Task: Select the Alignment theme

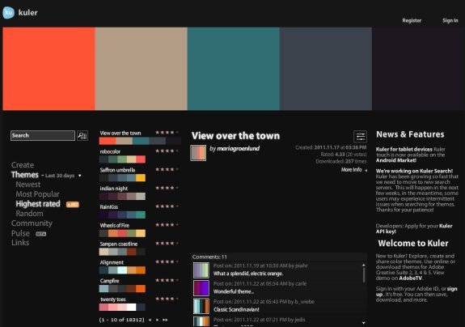Action: click(112, 262)
